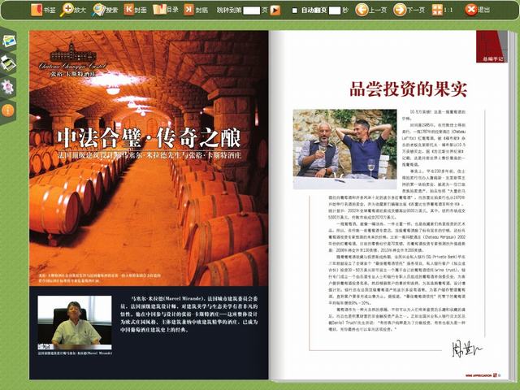Click the 书签 bookmark icon
Screen dimensions: 520x390
(37, 10)
